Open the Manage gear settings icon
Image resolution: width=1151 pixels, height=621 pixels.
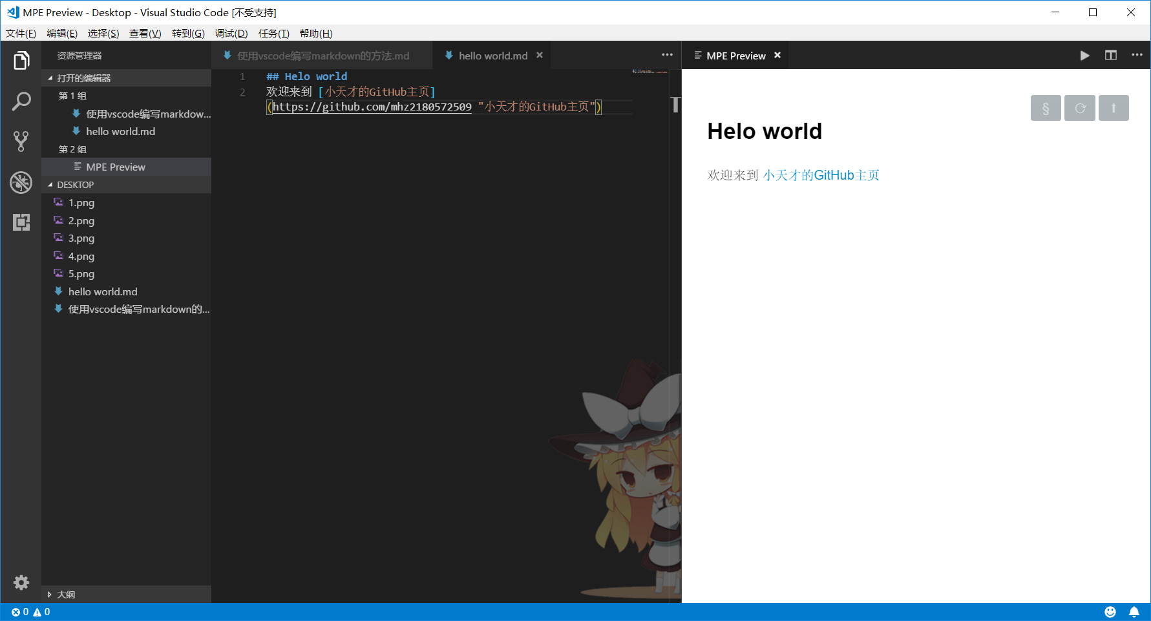click(x=21, y=582)
